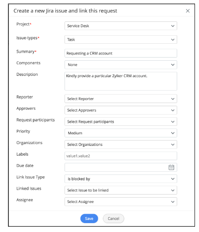Click the blue Save button
The image size is (199, 232).
pyautogui.click(x=89, y=219)
